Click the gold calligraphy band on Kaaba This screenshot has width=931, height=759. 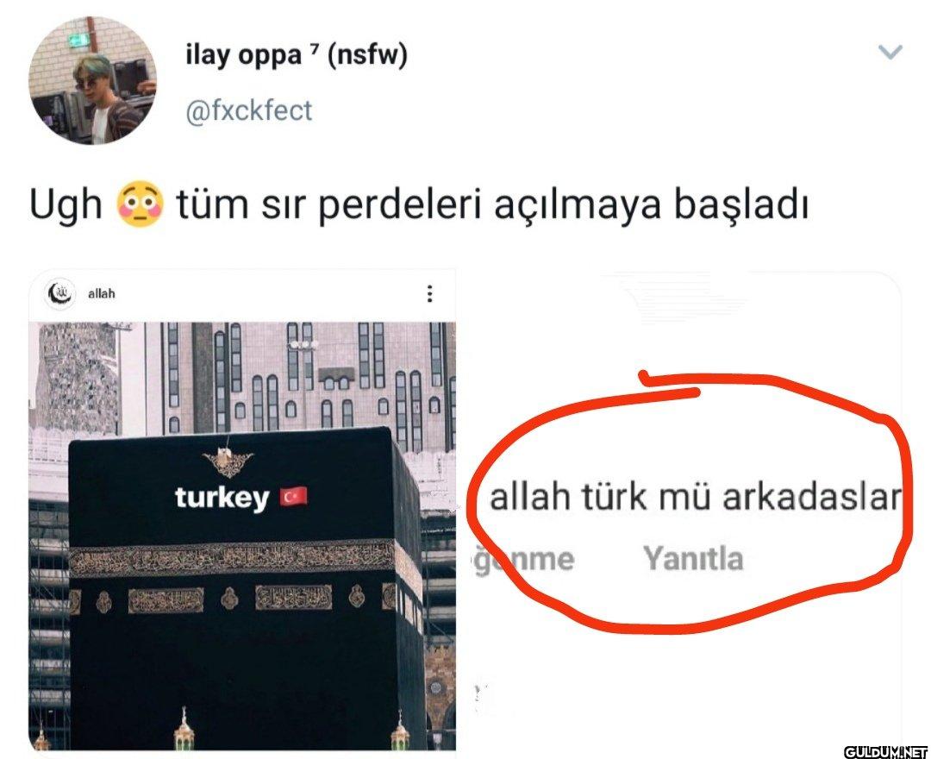(x=232, y=558)
